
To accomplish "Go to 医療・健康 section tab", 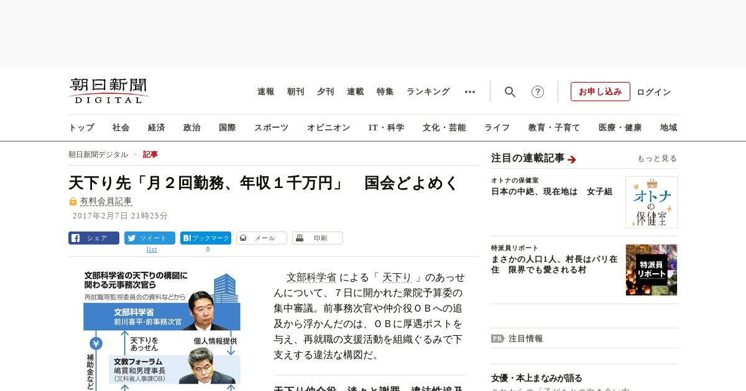I will click(620, 127).
